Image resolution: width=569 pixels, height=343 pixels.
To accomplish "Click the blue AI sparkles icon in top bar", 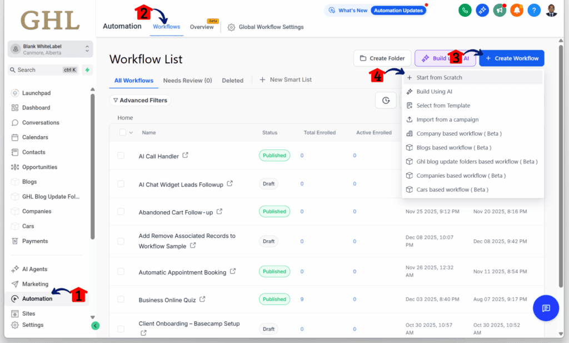I will tap(482, 10).
